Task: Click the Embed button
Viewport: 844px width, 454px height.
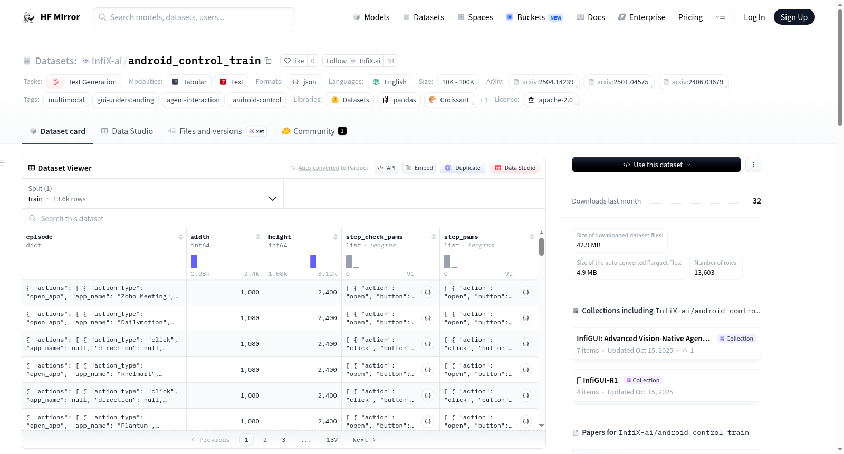Action: point(419,168)
